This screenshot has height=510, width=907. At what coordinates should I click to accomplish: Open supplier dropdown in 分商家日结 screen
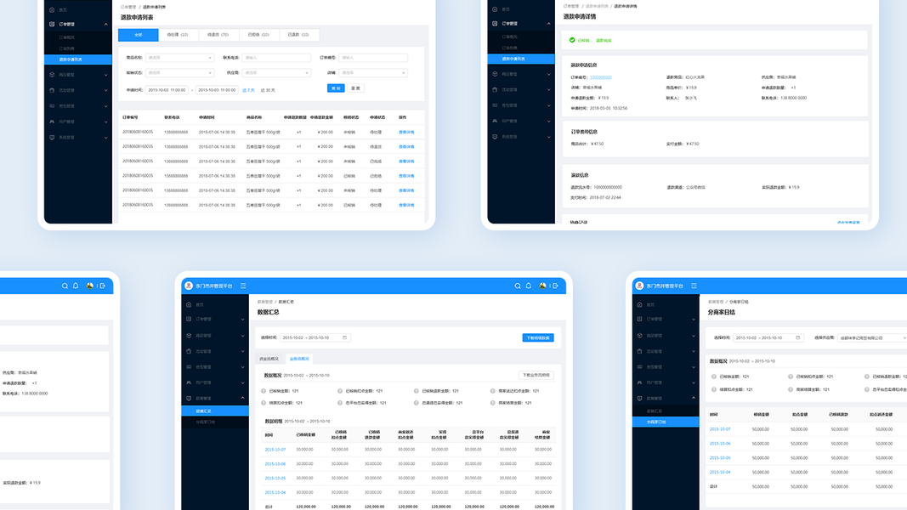(872, 337)
